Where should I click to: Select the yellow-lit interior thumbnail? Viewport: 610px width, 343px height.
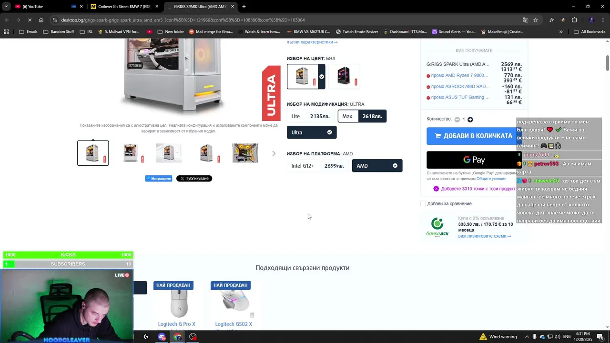[245, 153]
